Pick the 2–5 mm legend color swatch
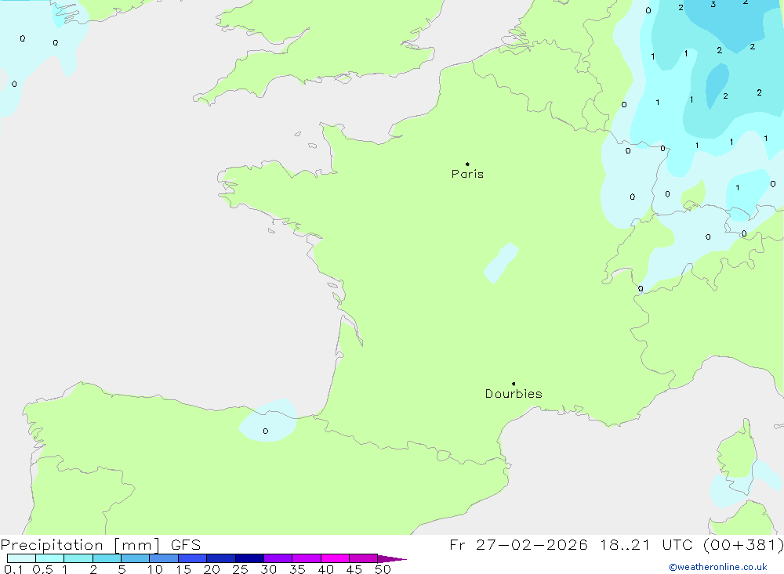Screen dimensions: 784x574 (107, 558)
